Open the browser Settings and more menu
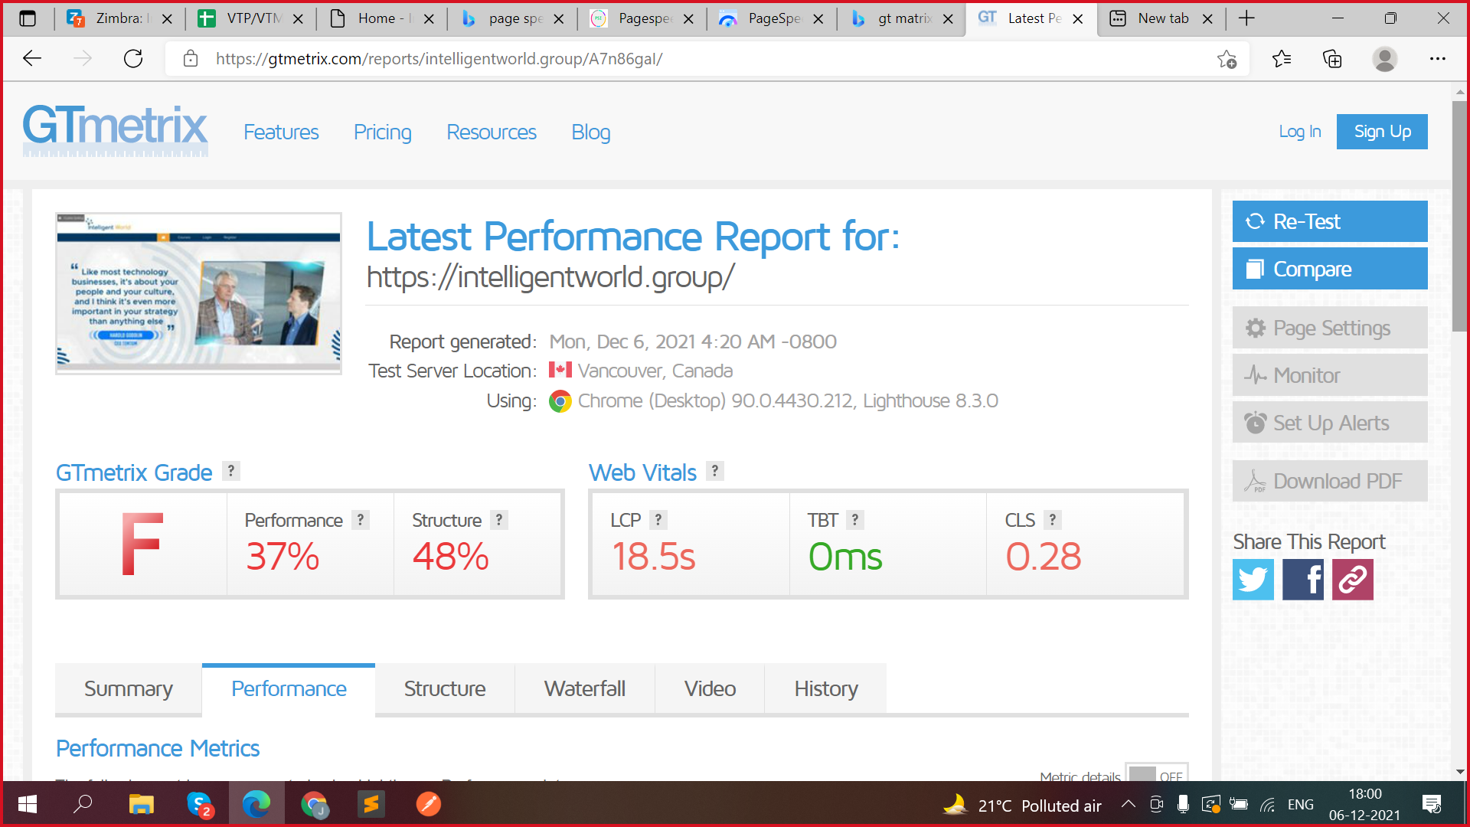 1438,59
